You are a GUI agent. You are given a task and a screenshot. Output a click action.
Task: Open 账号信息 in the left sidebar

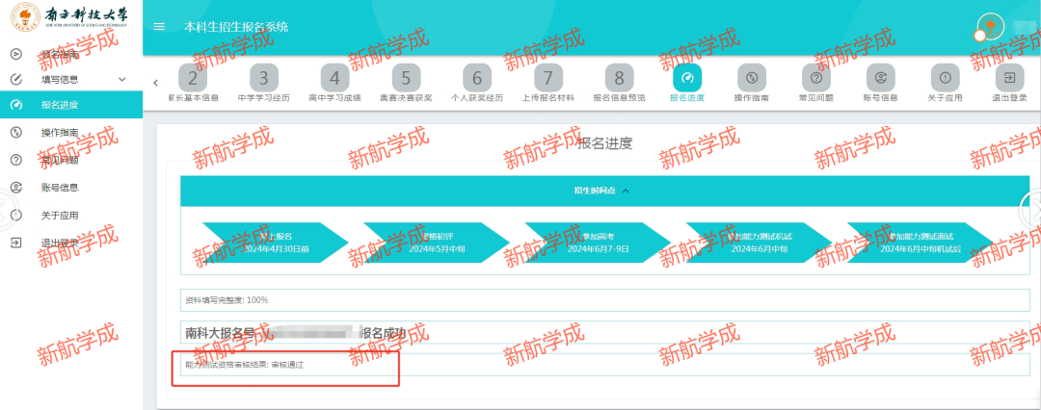[60, 188]
